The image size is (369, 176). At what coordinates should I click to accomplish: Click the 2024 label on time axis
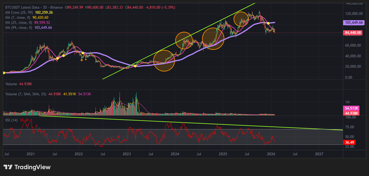coord(175,154)
